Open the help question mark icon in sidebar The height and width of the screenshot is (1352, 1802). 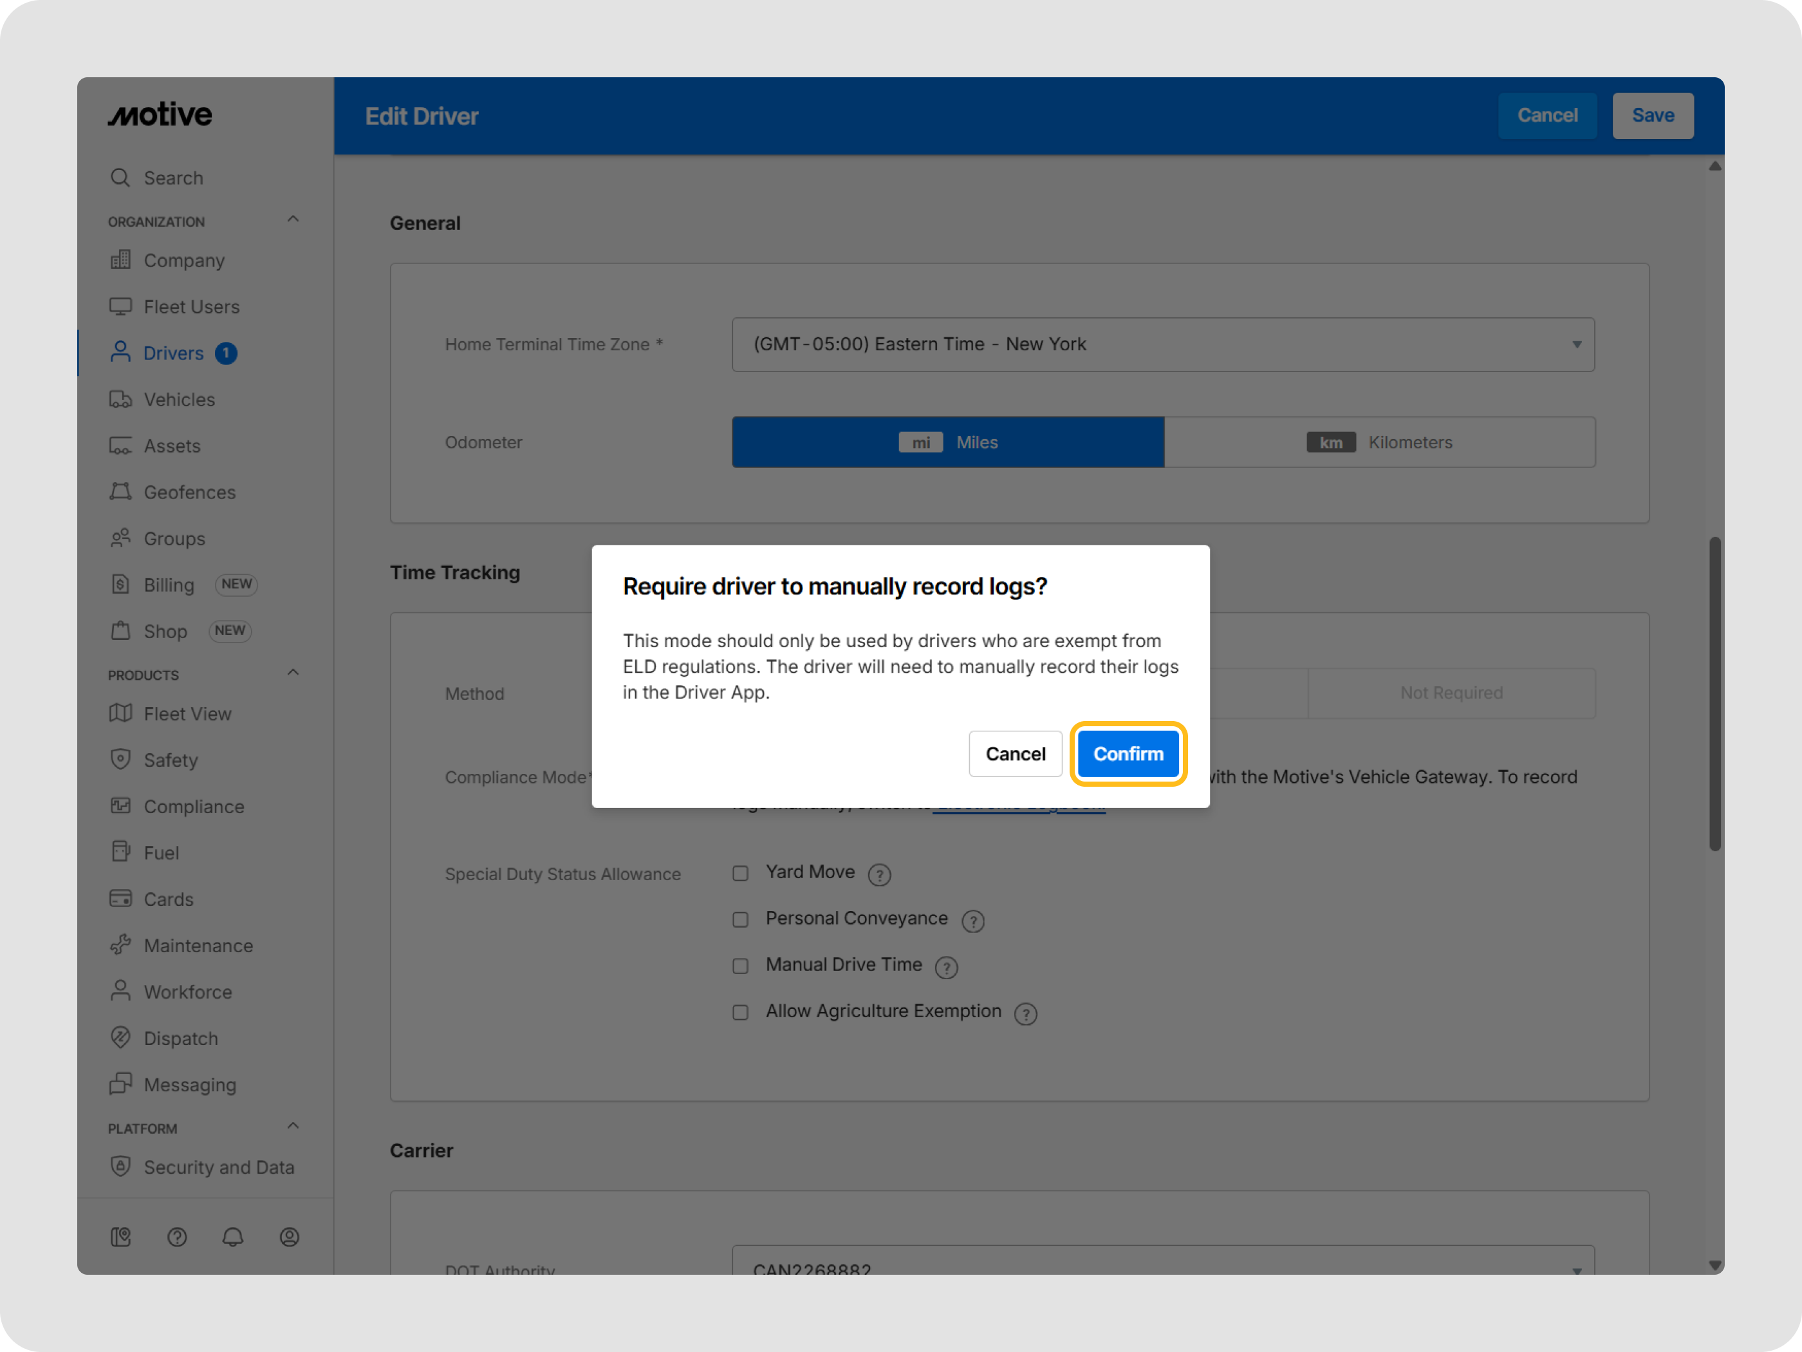pyautogui.click(x=177, y=1236)
